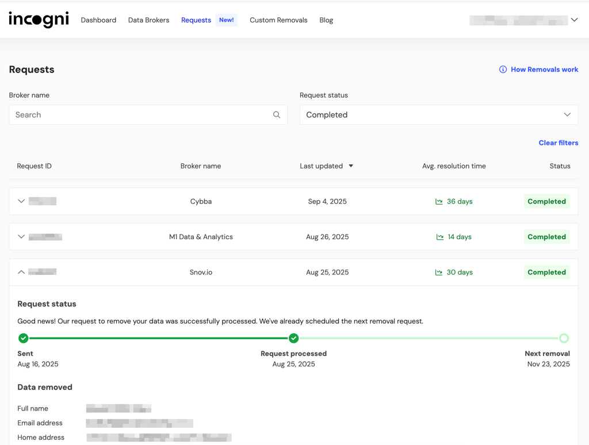Expand the M1 Data & Analytics request row
Viewport: 589px width, 445px height.
click(x=21, y=236)
